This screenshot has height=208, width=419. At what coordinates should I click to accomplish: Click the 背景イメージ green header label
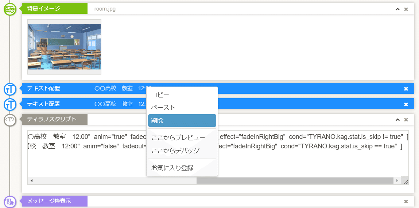tap(54, 8)
